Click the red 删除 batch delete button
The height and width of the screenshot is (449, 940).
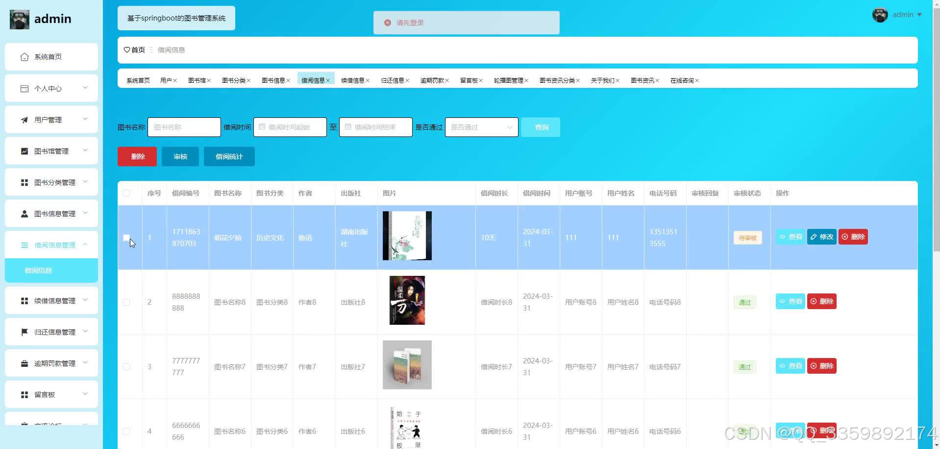[x=137, y=157]
